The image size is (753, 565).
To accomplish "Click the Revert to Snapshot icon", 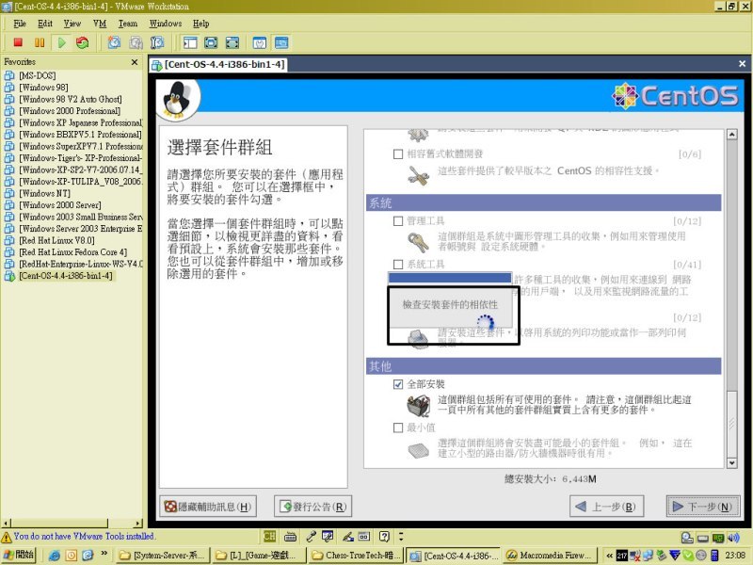I will point(136,42).
